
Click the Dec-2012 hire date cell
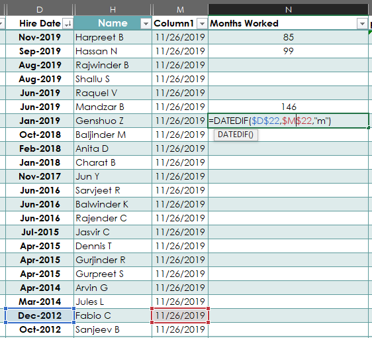pos(40,315)
